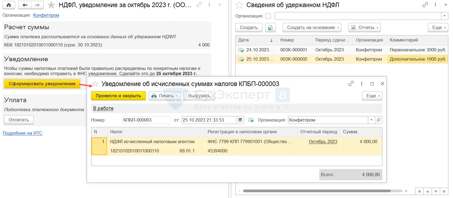Open the three-dot menu in the notification dialog
453x198 pixels.
click(362, 84)
